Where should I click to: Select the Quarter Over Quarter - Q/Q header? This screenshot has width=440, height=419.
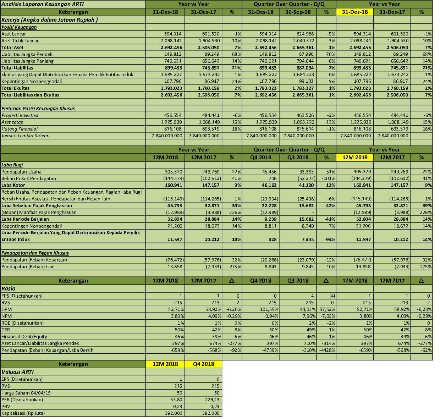click(x=290, y=4)
